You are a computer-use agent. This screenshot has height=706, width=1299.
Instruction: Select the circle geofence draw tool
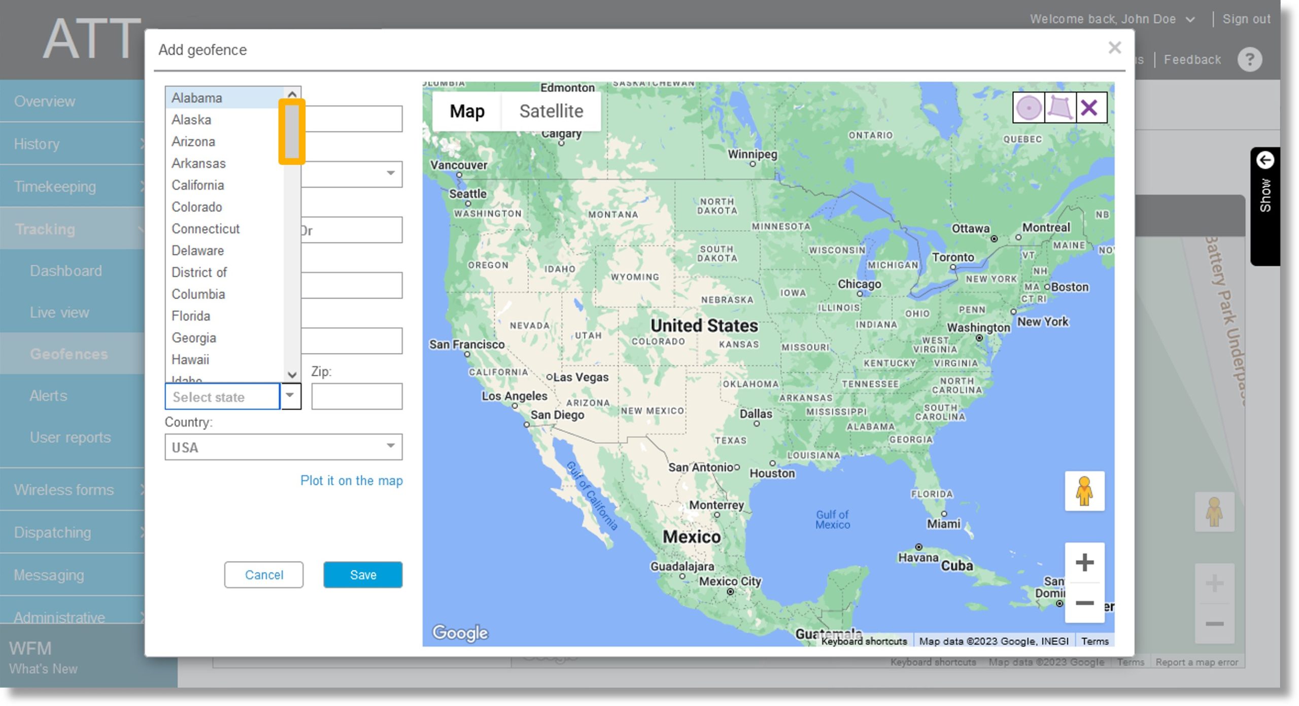coord(1030,108)
